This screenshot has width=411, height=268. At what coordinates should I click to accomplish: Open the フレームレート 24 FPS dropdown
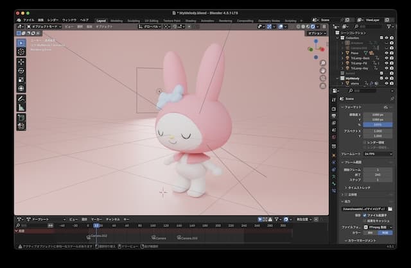(x=379, y=154)
